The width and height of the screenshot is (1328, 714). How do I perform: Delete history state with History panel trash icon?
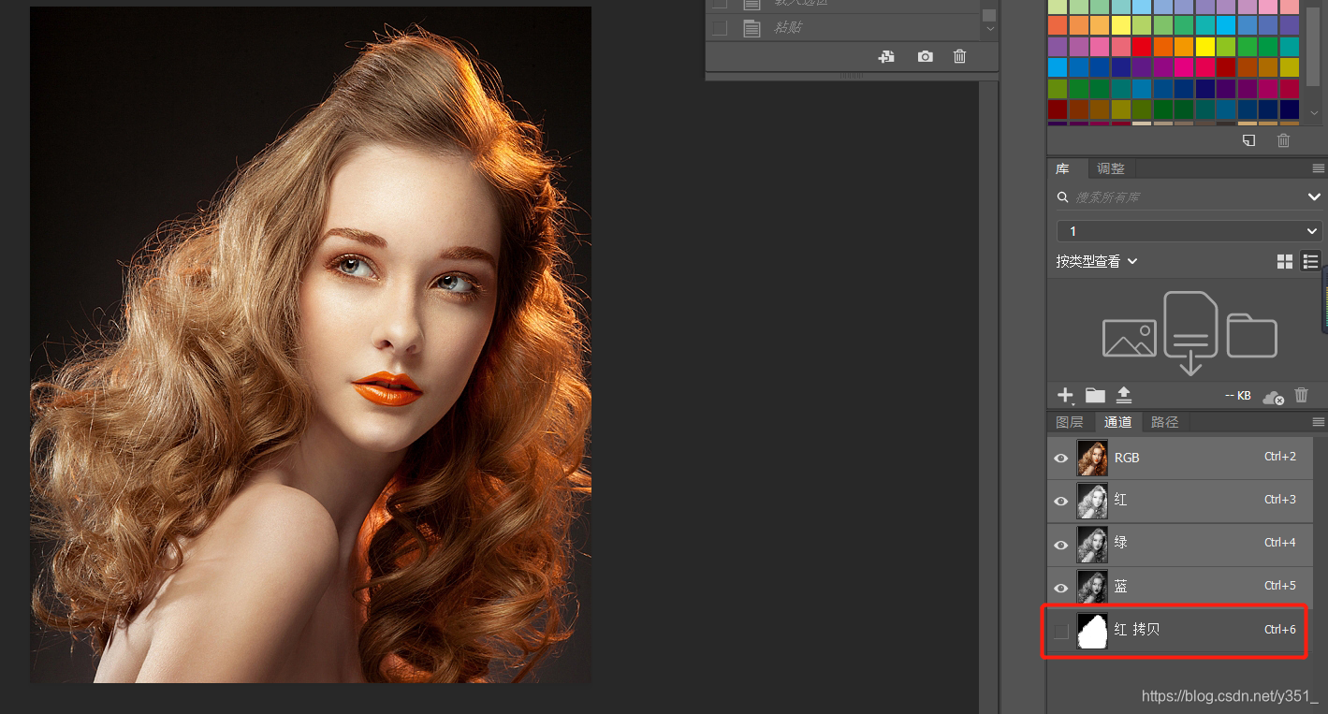coord(959,57)
